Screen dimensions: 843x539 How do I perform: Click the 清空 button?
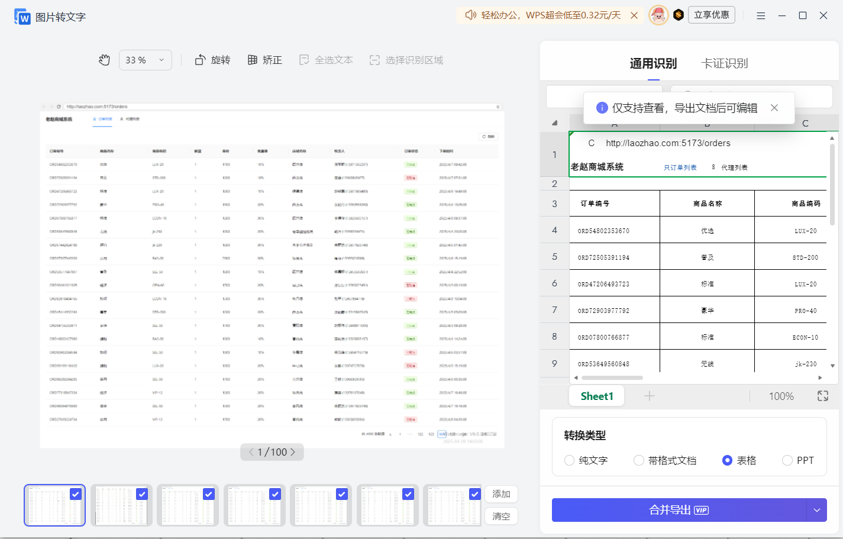tap(501, 516)
